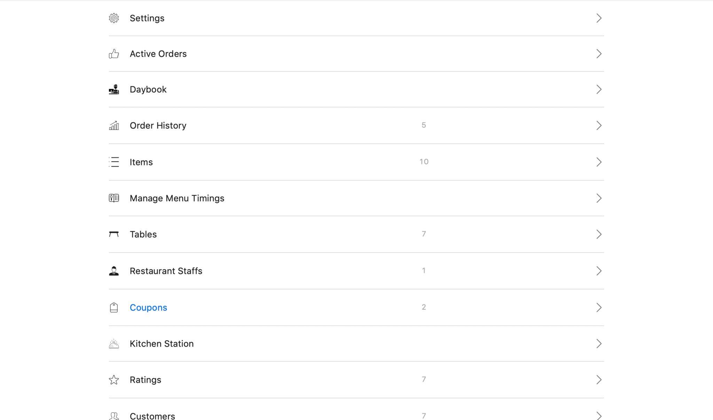The height and width of the screenshot is (420, 713).
Task: Open the Coupons section
Action: click(x=148, y=307)
